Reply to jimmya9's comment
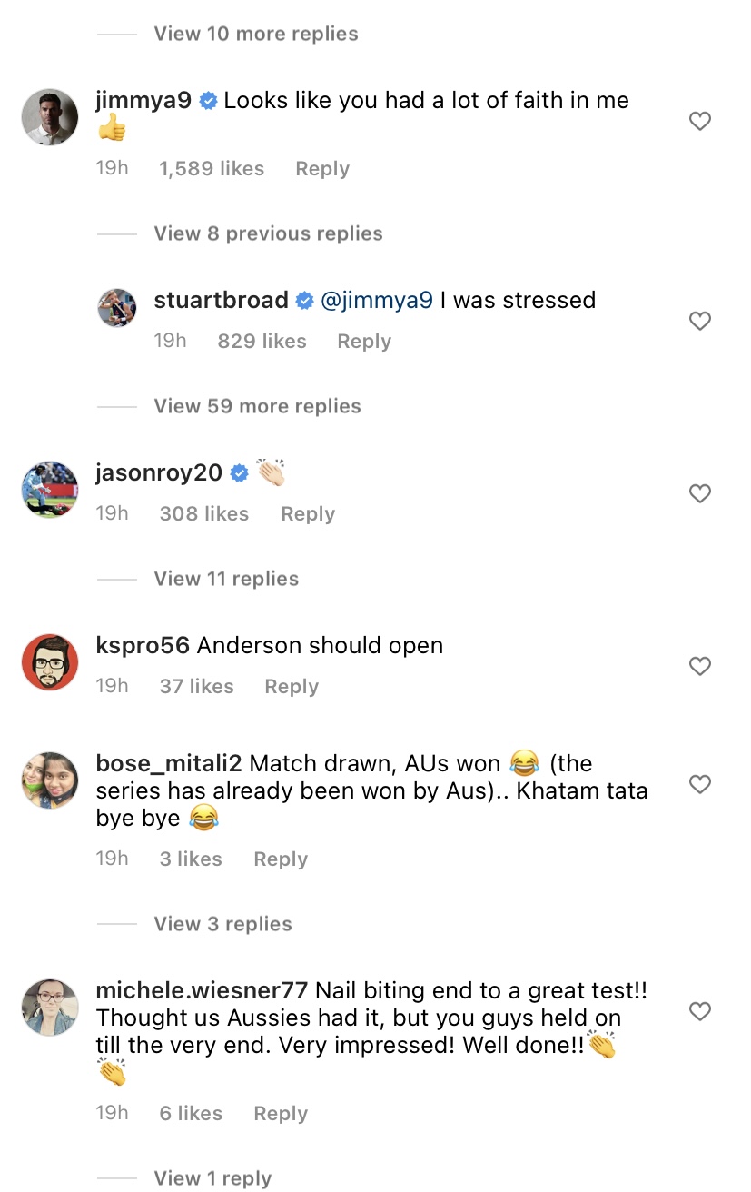Screen dimensions: 751x1192 322,169
